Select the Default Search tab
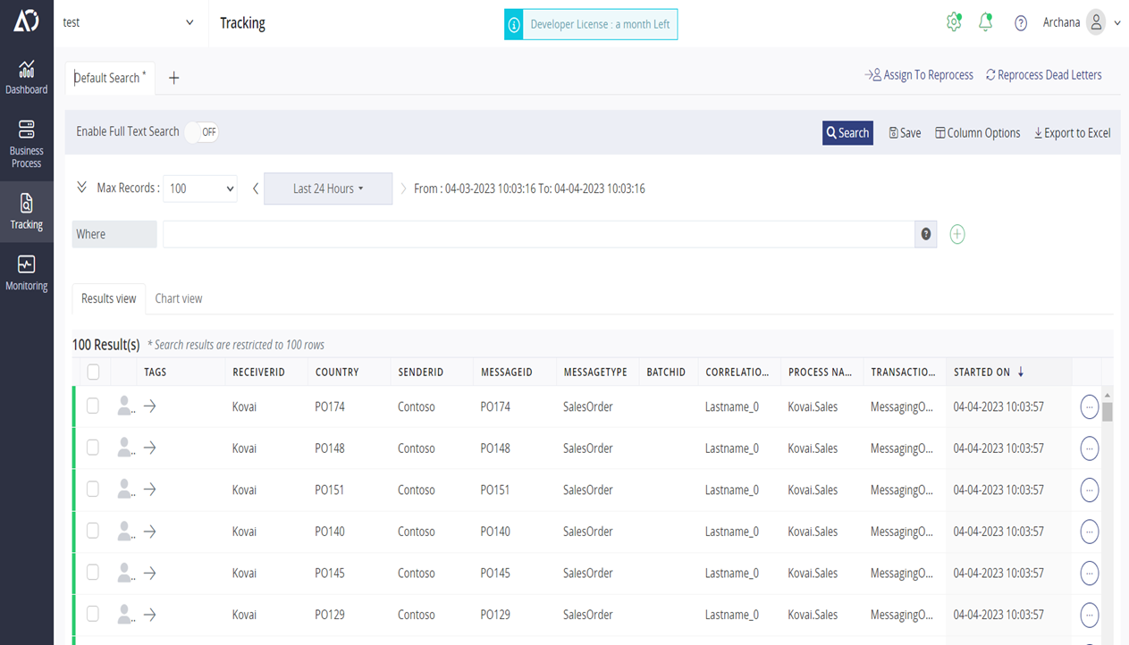Viewport: 1129px width, 645px height. pyautogui.click(x=109, y=78)
